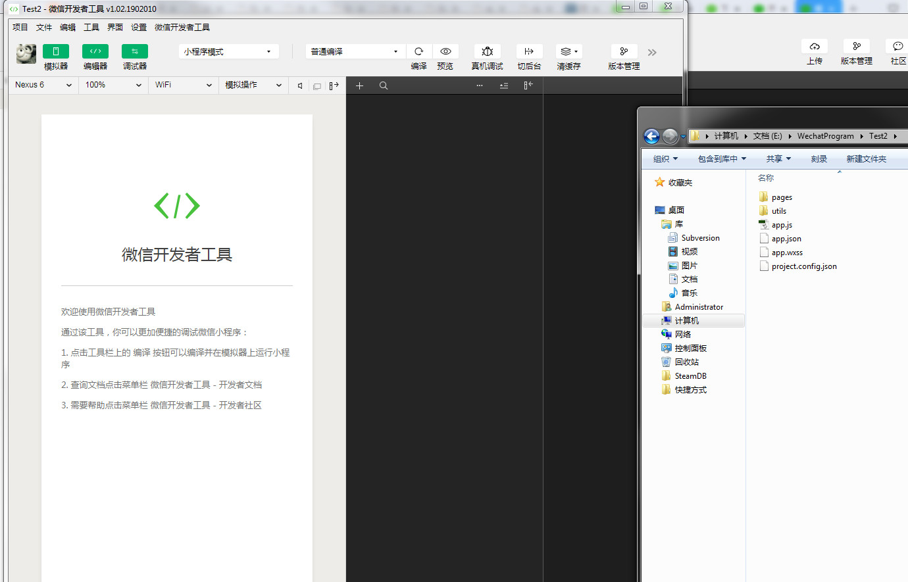Open the WiFi network dropdown

[183, 85]
